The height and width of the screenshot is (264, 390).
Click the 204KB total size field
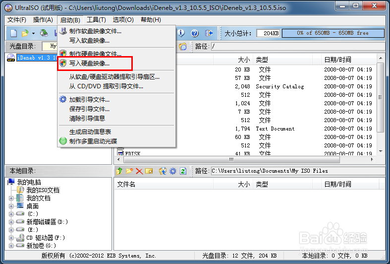pyautogui.click(x=269, y=33)
